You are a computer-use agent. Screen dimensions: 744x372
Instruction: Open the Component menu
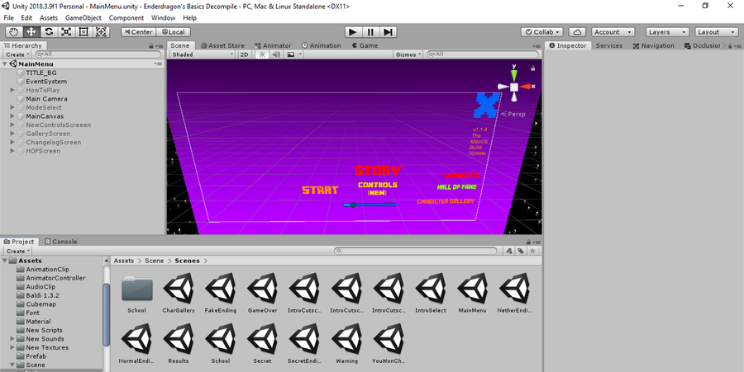click(126, 17)
